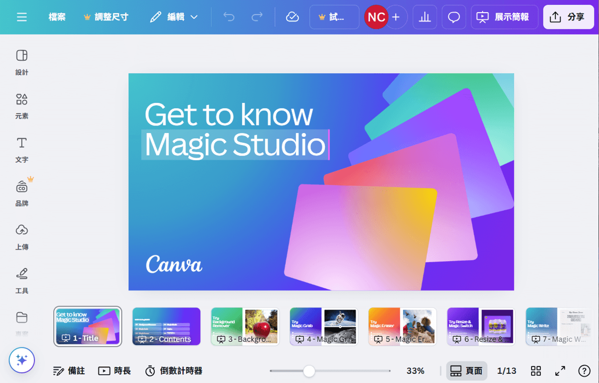Open 備註 notes panel

tap(69, 371)
